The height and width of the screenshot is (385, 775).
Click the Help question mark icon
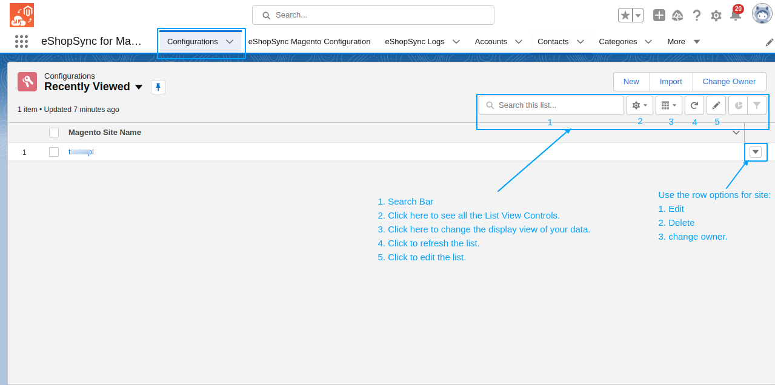point(697,16)
